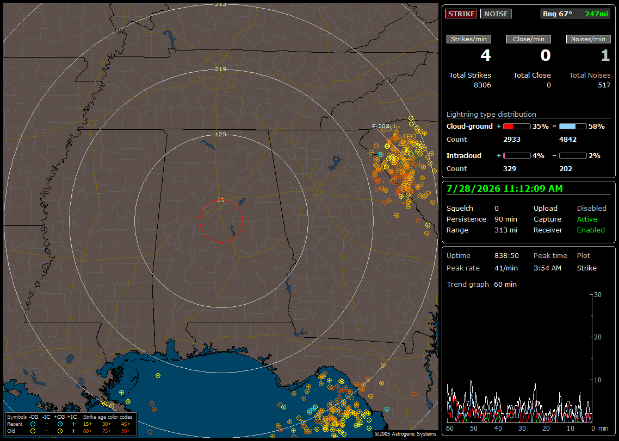Click the Close/min value 0
The image size is (619, 441).
pyautogui.click(x=546, y=55)
